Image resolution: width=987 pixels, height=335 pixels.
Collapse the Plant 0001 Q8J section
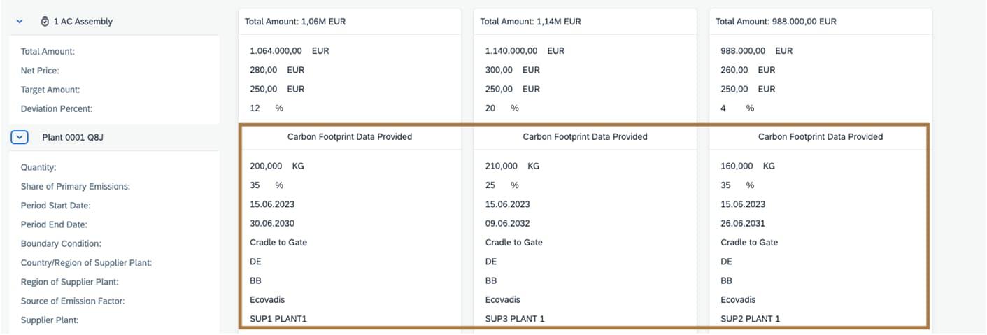click(20, 137)
